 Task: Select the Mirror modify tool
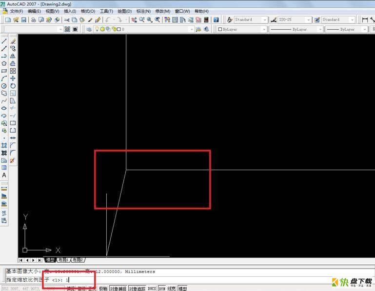tap(13, 56)
